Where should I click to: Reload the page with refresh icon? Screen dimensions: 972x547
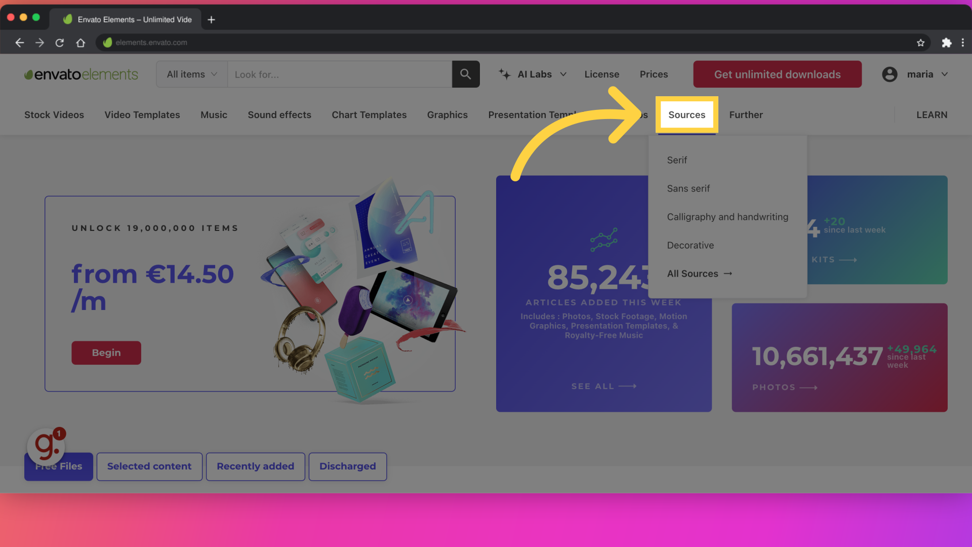tap(60, 43)
